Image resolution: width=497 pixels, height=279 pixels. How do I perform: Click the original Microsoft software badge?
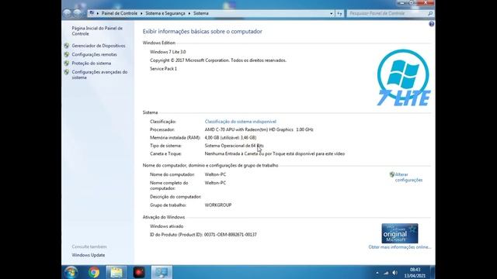[400, 233]
